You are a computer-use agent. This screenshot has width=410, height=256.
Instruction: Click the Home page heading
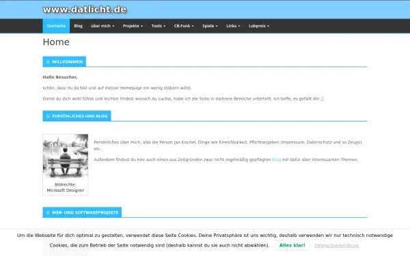pyautogui.click(x=56, y=42)
